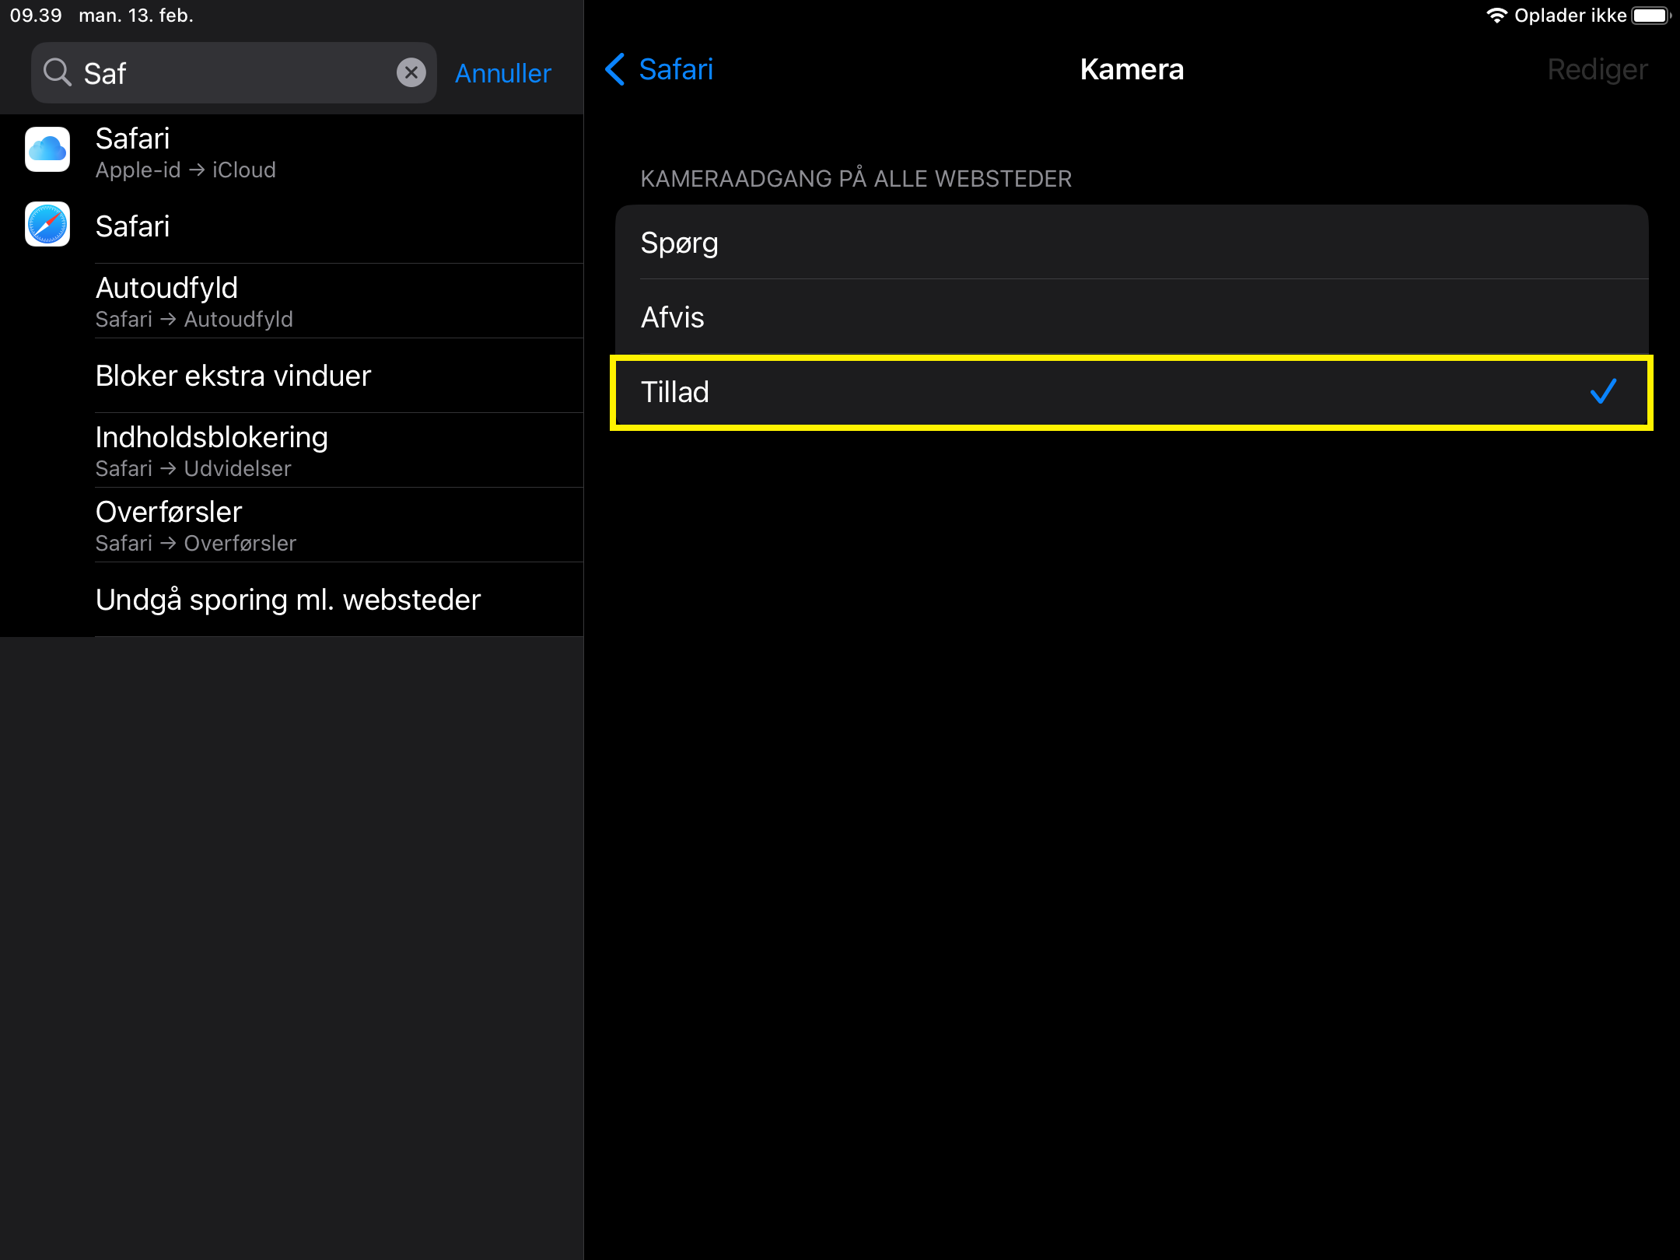1680x1260 pixels.
Task: Select the Afvis camera option
Action: pyautogui.click(x=1132, y=317)
